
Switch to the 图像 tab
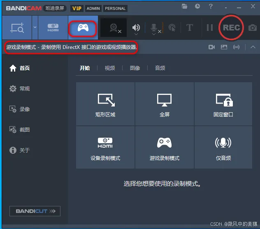point(135,68)
